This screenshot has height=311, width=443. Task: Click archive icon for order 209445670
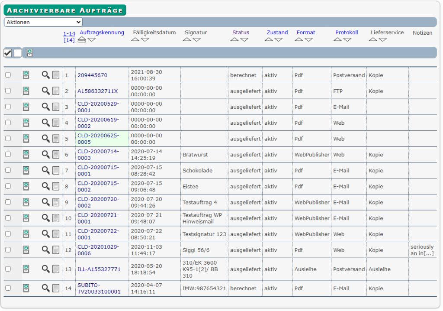pos(26,75)
